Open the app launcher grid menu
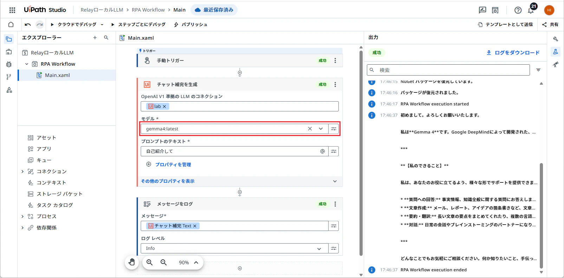 pyautogui.click(x=12, y=10)
